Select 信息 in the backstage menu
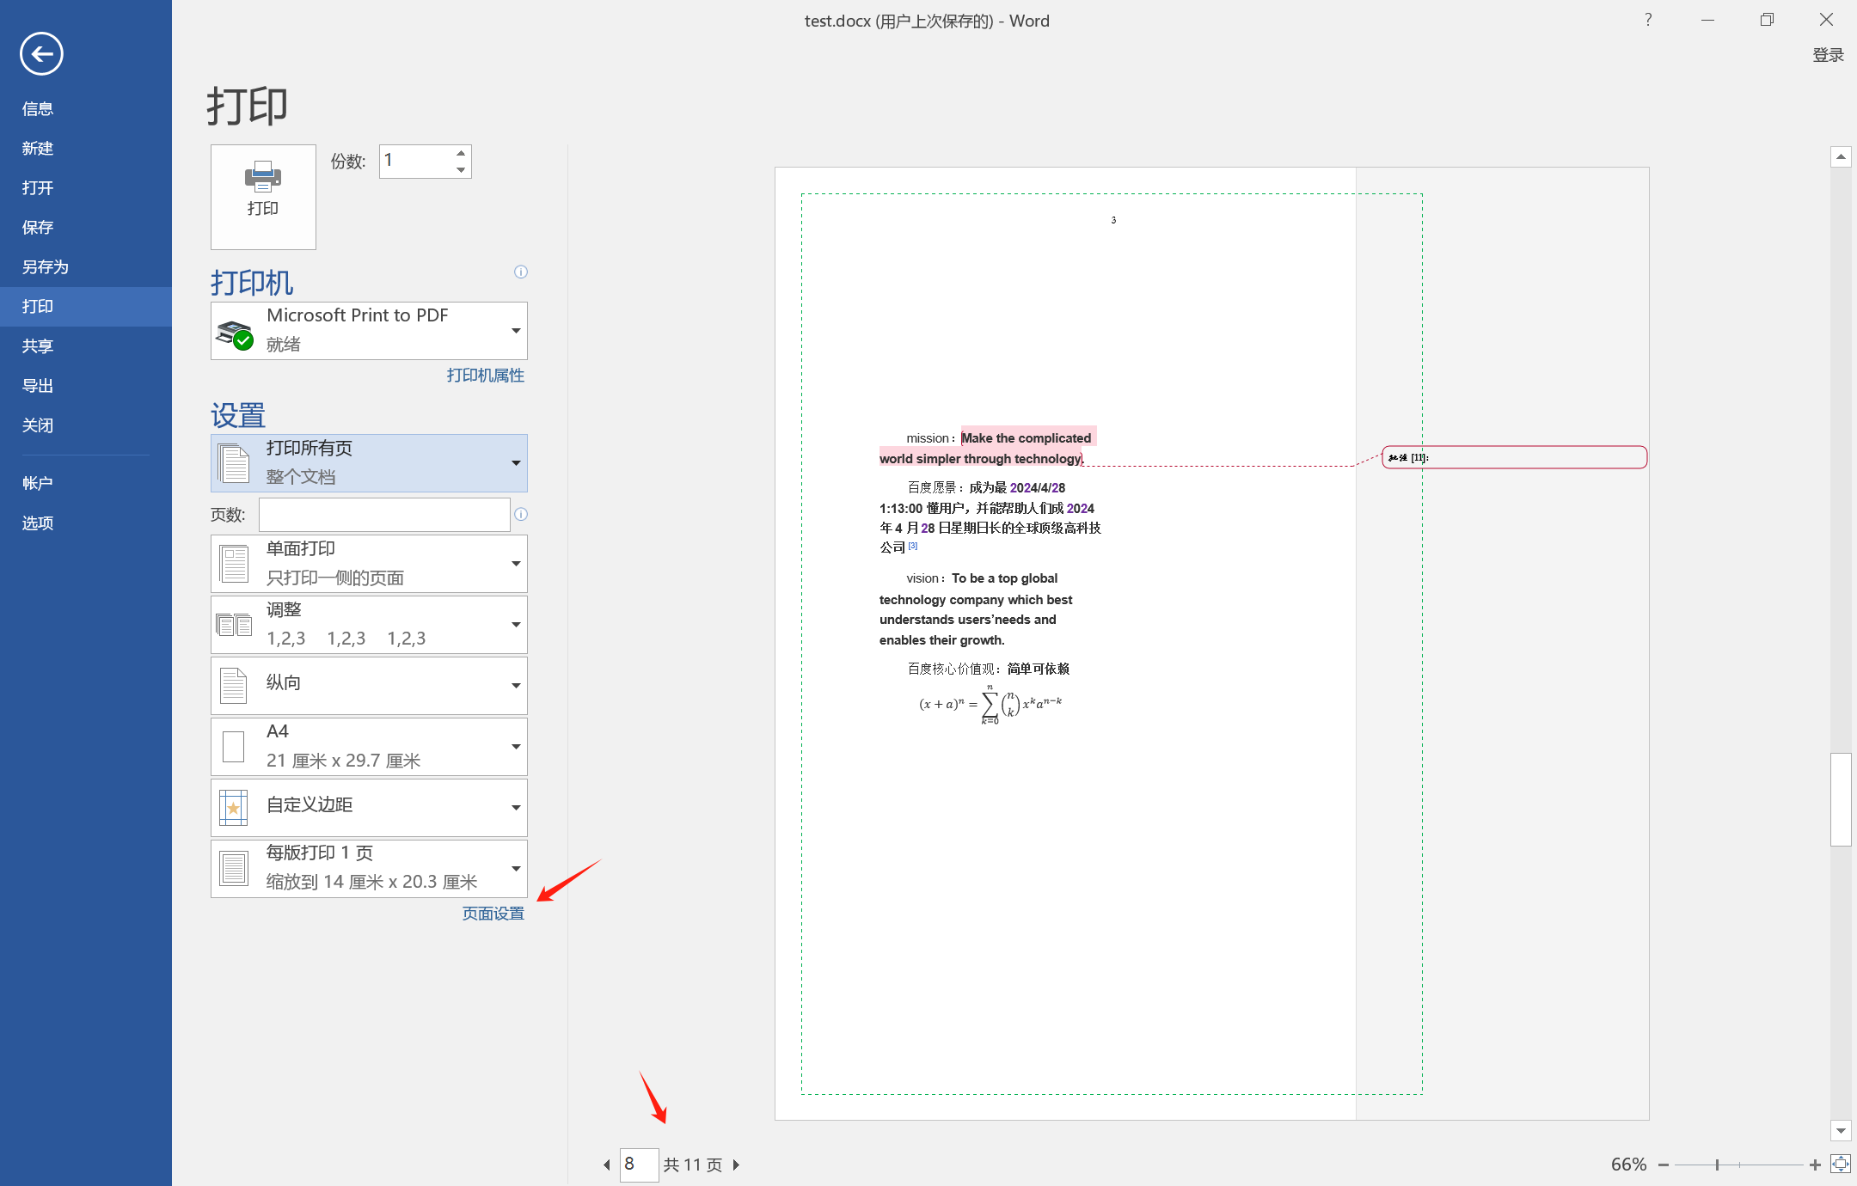1857x1186 pixels. pos(86,109)
